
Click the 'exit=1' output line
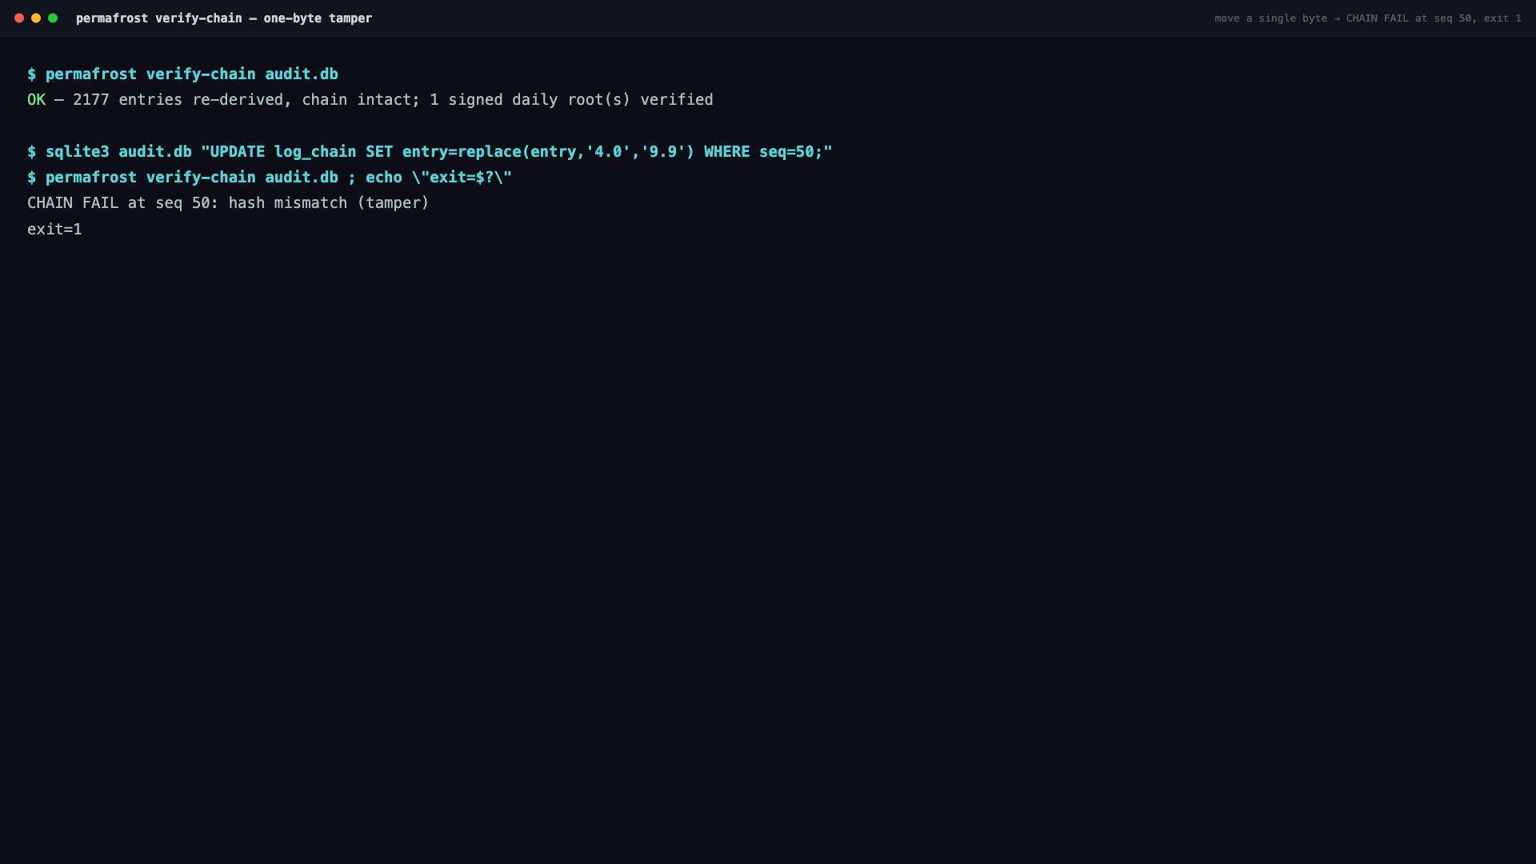(x=54, y=230)
